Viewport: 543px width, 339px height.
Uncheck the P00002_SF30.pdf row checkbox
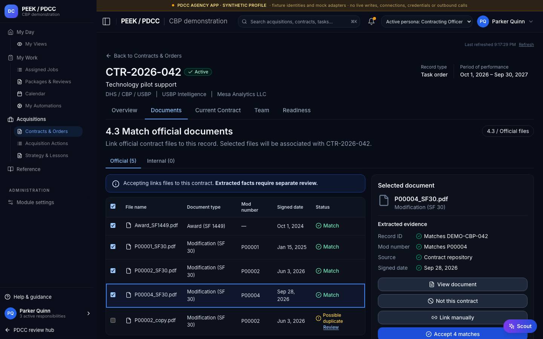coord(113,270)
